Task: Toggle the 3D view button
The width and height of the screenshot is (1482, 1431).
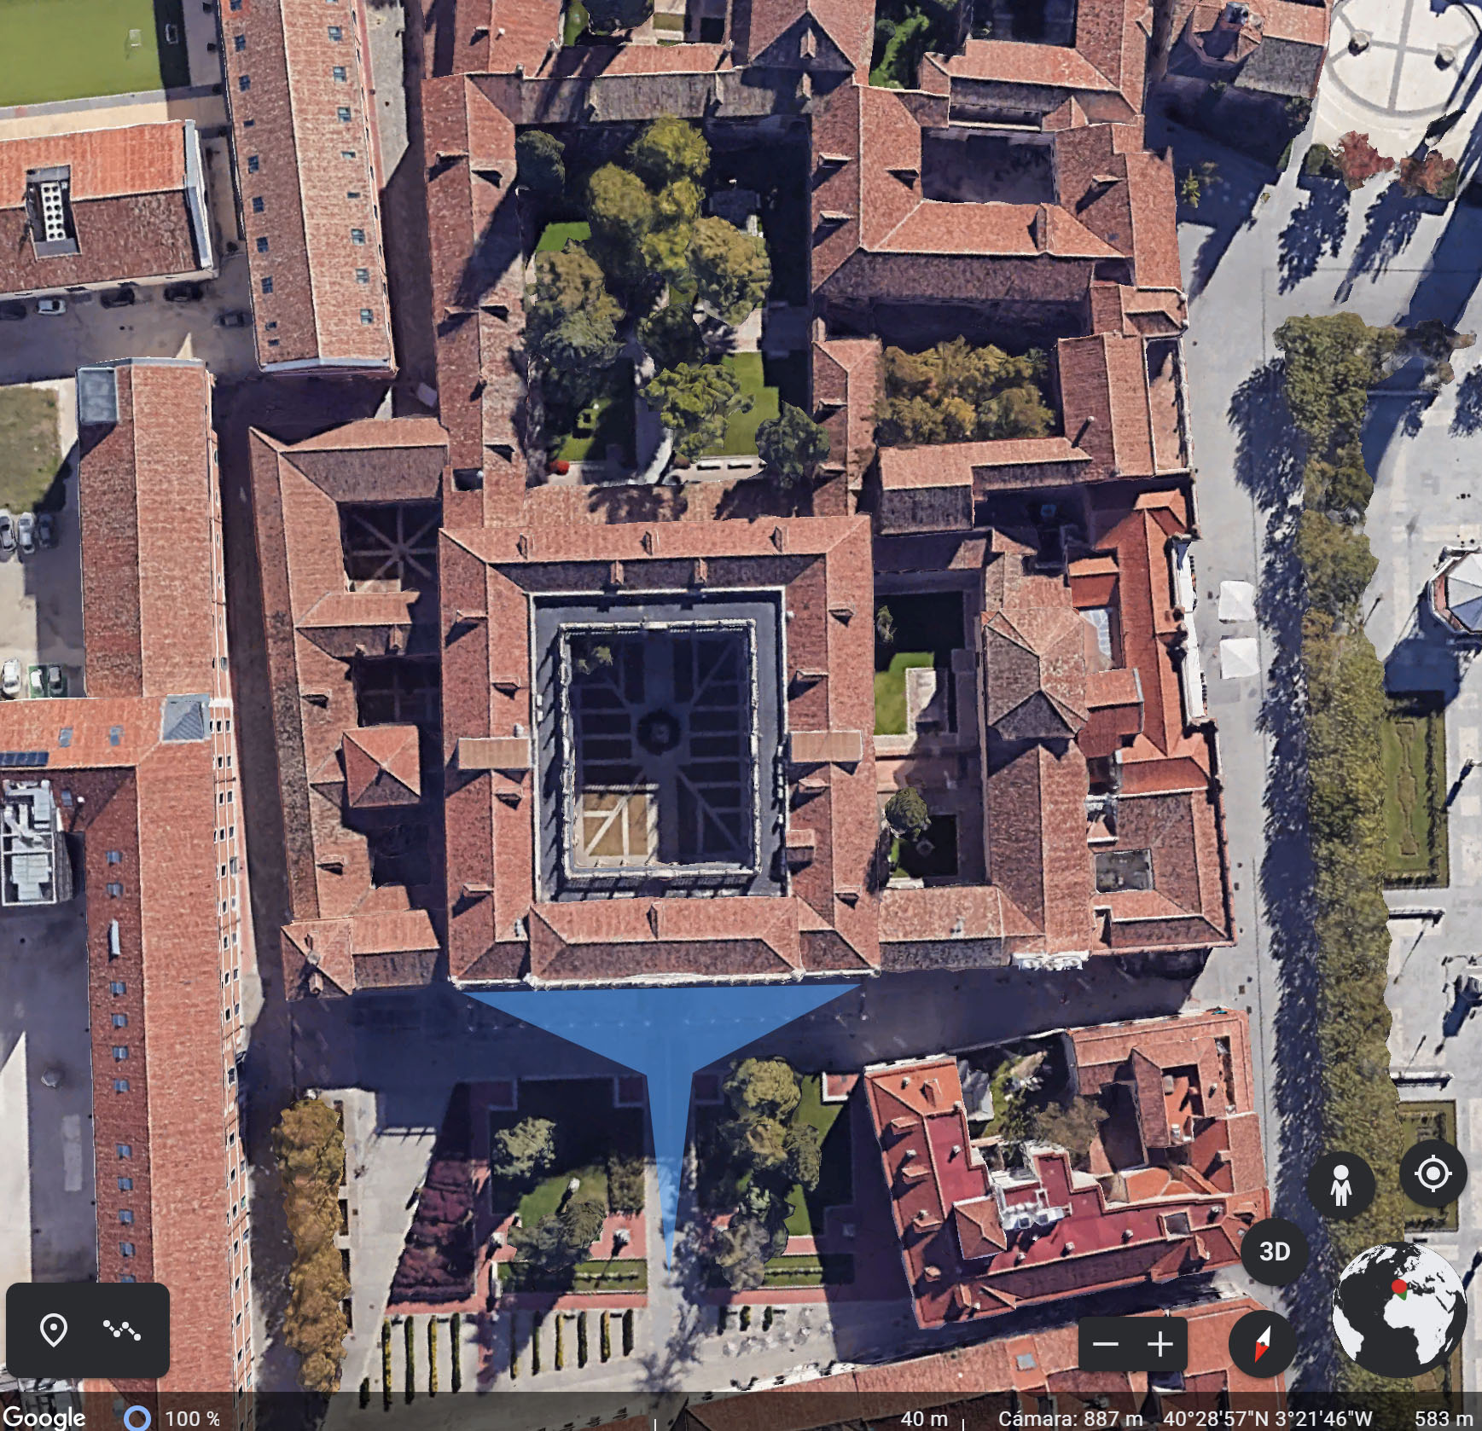Action: pyautogui.click(x=1274, y=1251)
